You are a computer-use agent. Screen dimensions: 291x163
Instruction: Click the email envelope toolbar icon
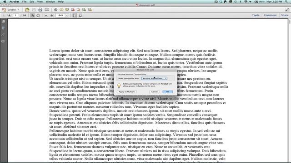tap(47, 10)
